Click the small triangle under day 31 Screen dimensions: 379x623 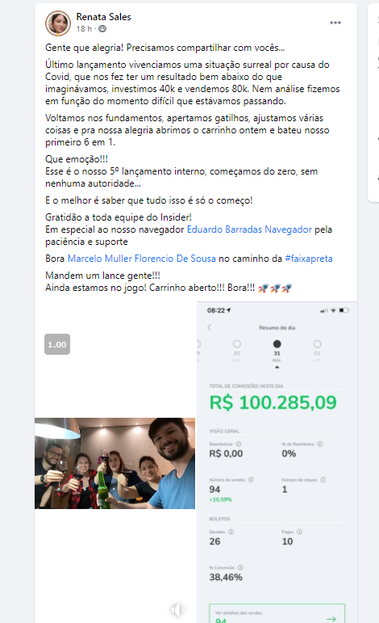(x=277, y=367)
